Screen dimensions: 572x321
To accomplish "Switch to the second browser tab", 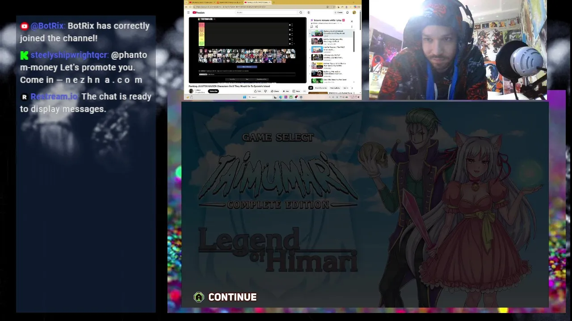I will click(230, 2).
